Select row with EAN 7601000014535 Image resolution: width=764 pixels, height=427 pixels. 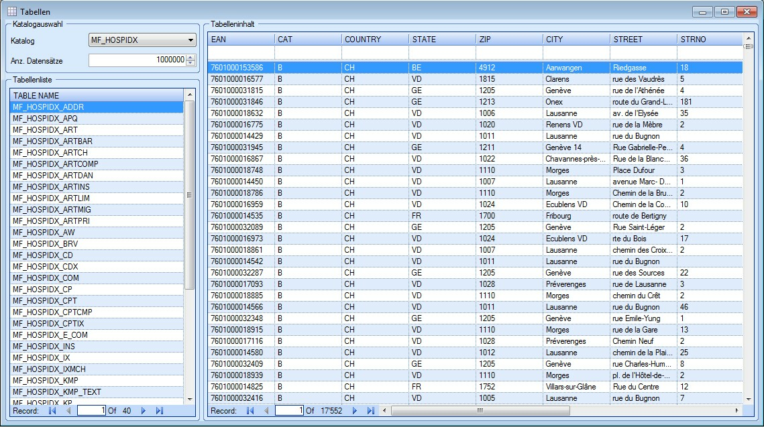[x=240, y=216]
